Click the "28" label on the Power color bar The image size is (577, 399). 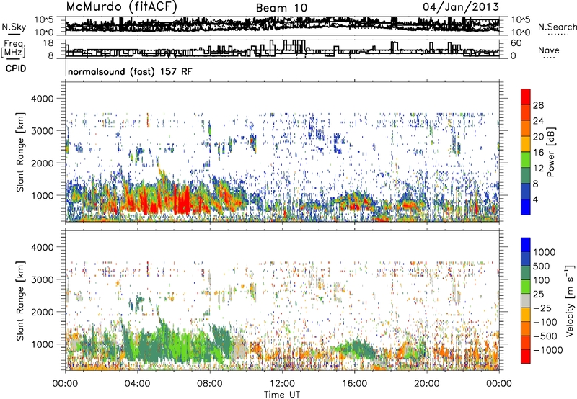(x=538, y=105)
